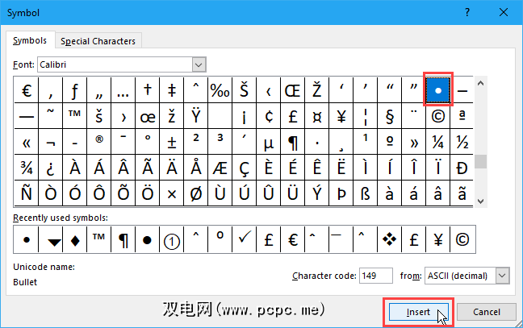The width and height of the screenshot is (523, 328).
Task: Select the Š capital symbol
Action: point(245,90)
